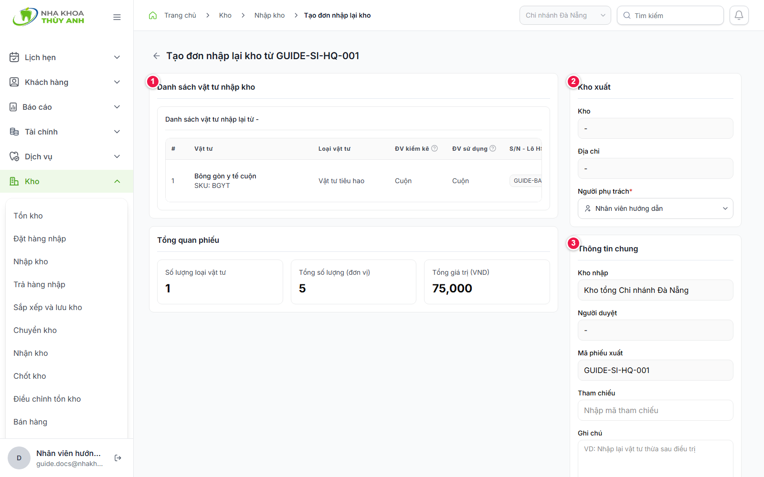
Task: Click the ĐV kiểm kê help icon
Action: [x=435, y=148]
